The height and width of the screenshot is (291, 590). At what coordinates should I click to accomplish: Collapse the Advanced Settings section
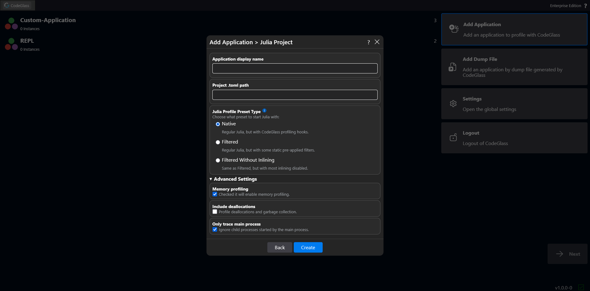(233, 179)
